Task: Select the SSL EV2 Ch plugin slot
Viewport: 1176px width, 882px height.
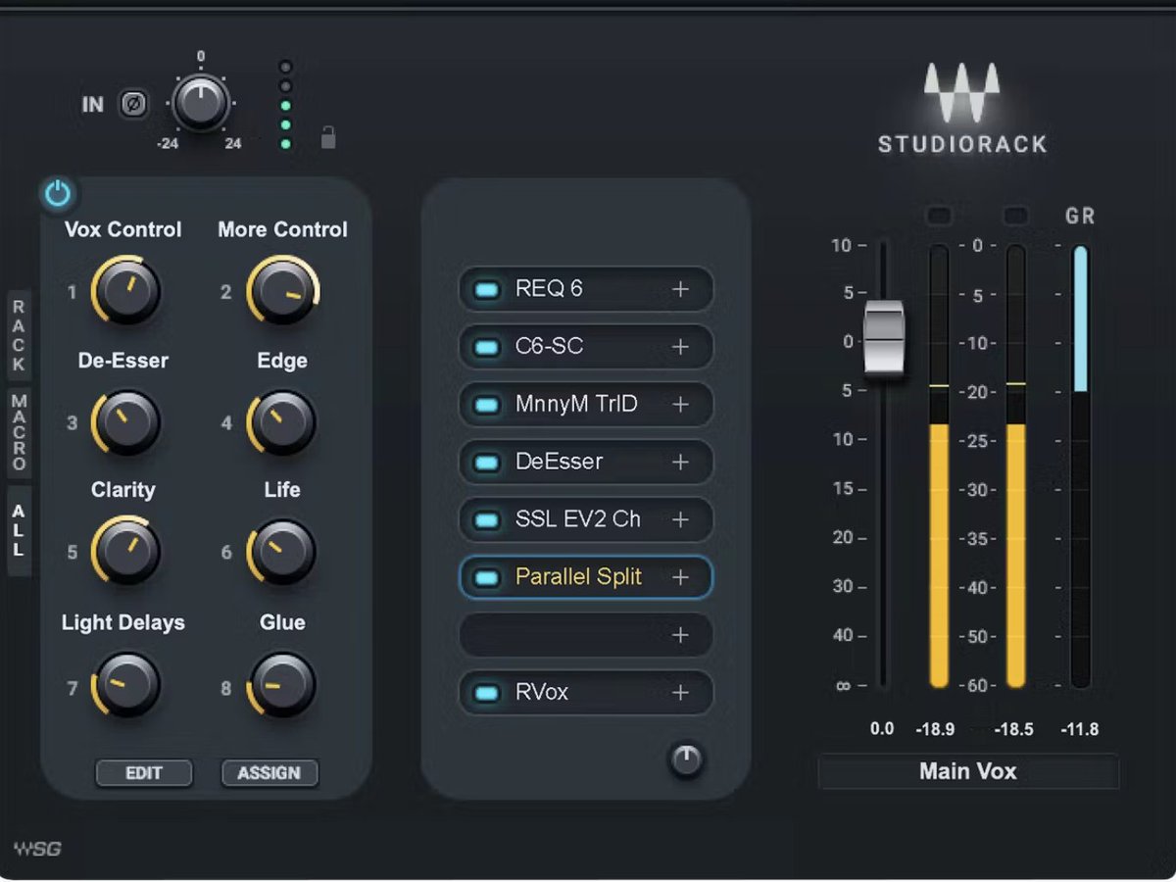Action: [x=586, y=519]
